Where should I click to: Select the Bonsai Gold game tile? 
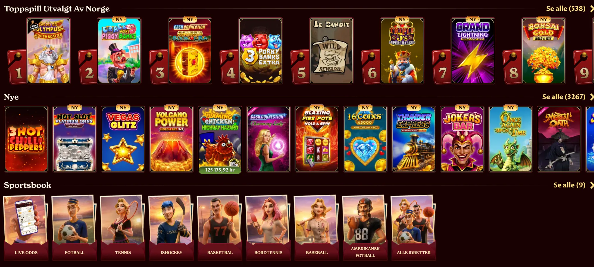[544, 51]
